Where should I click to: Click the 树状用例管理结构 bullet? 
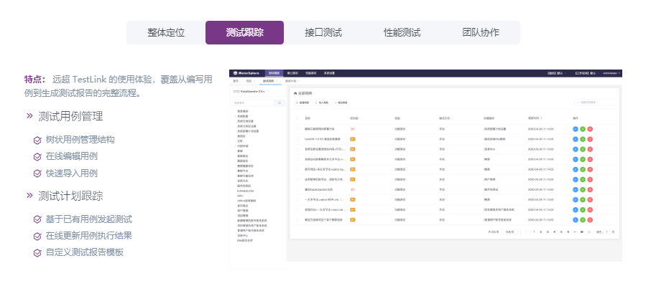[80, 140]
